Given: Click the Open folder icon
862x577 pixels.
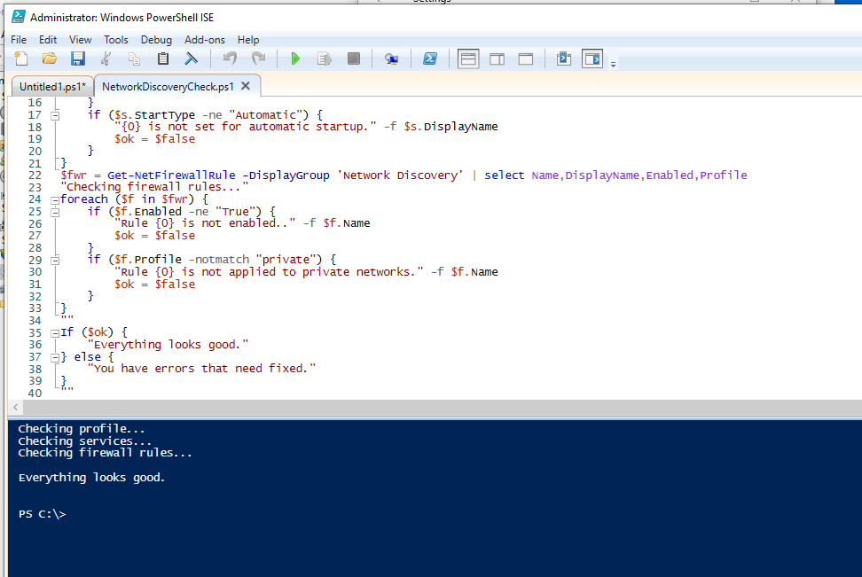Looking at the screenshot, I should (x=50, y=58).
